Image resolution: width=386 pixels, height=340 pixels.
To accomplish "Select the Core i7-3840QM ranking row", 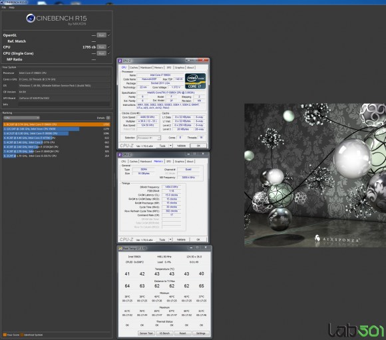I will (x=57, y=152).
